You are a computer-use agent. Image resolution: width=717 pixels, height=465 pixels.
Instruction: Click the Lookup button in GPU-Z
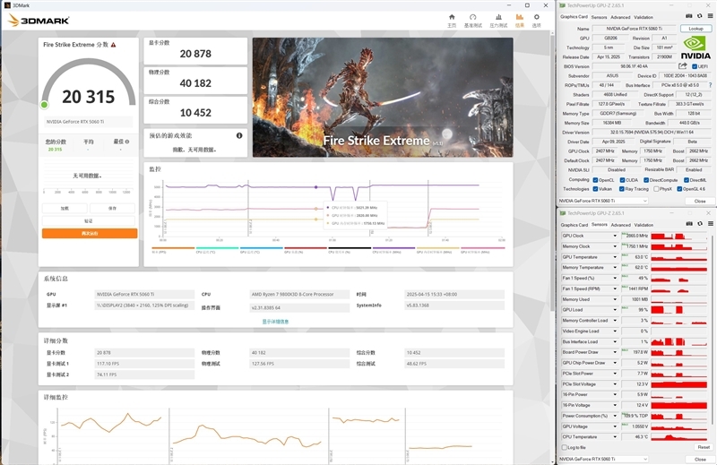pyautogui.click(x=695, y=29)
